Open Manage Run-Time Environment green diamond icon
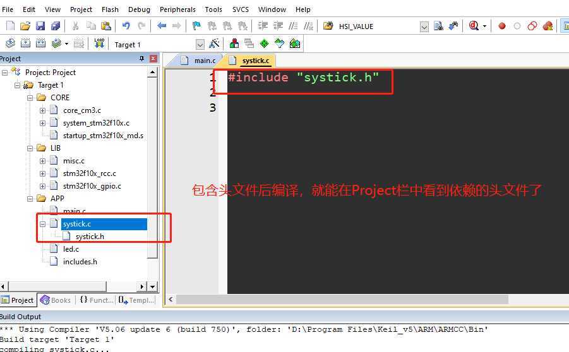Screen dimensions: 569x352 [265, 44]
